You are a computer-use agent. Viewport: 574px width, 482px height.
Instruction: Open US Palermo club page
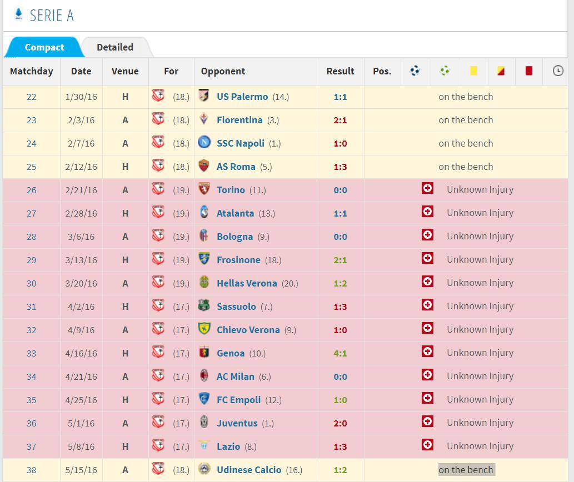[x=242, y=97]
